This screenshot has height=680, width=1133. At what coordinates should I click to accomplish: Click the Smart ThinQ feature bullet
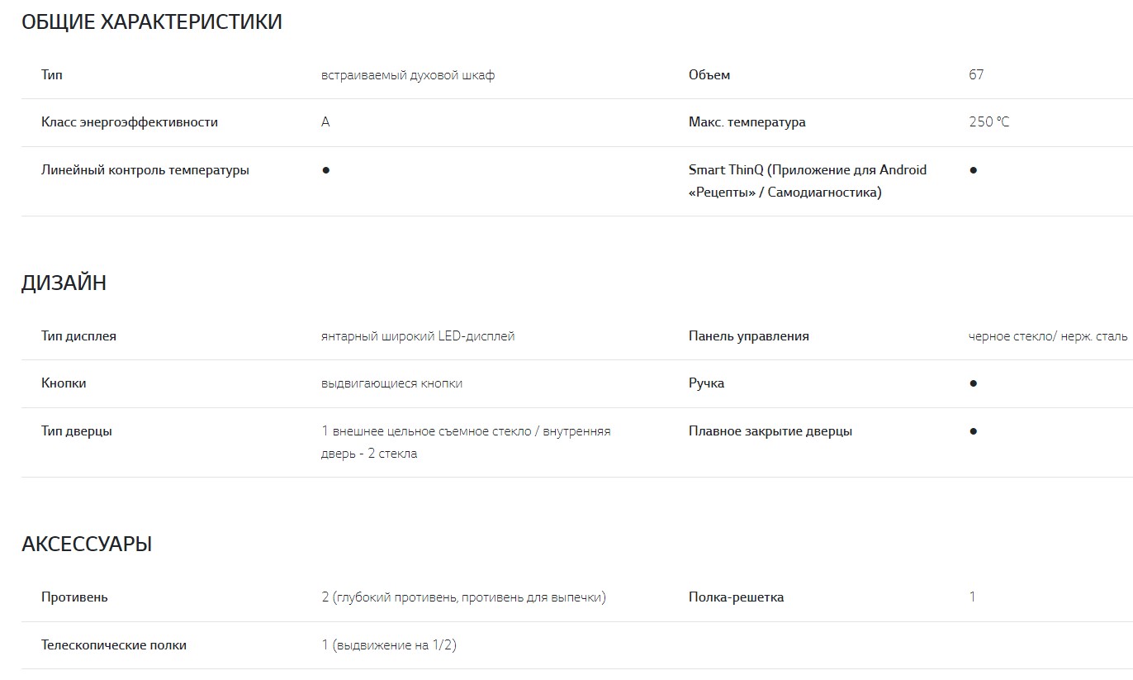(973, 170)
